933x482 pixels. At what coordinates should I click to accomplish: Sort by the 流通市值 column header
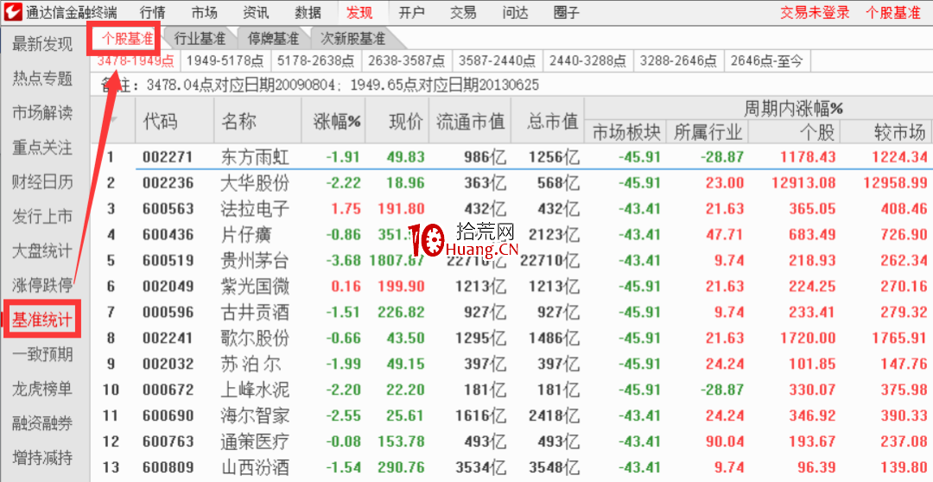(469, 121)
